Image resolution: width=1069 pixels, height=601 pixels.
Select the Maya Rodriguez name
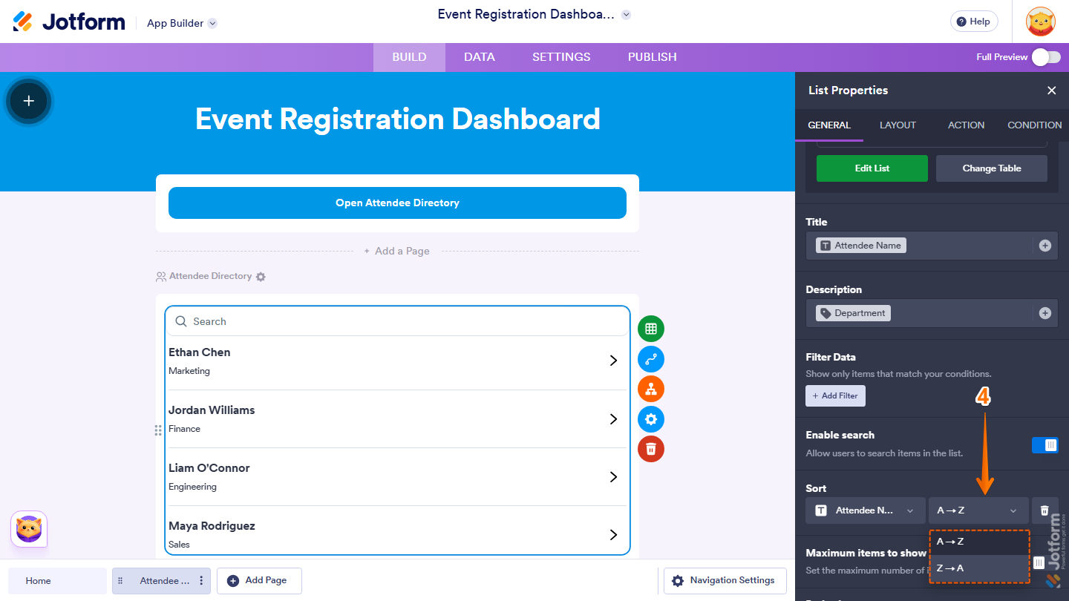212,526
